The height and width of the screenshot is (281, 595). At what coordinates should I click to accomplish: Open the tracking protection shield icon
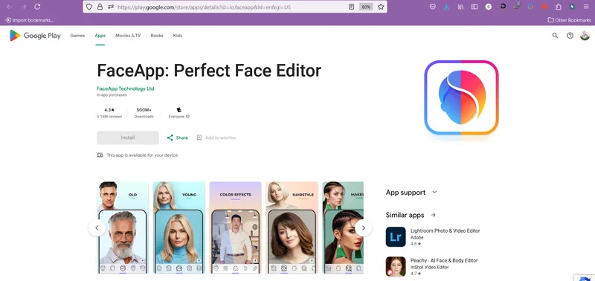pos(89,7)
